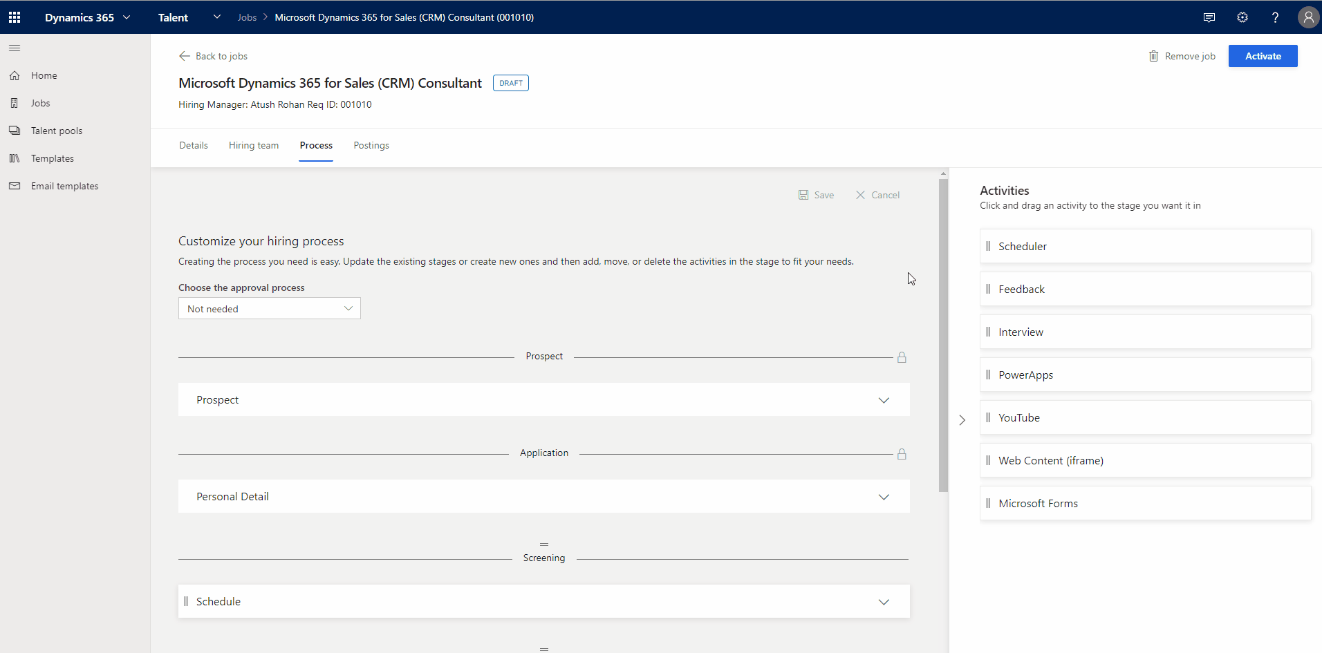Select the Talent pools menu item
This screenshot has height=653, width=1322.
[x=57, y=131]
